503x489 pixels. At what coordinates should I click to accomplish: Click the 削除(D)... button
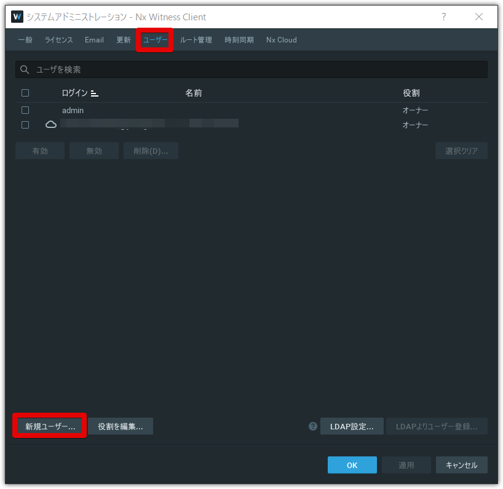(151, 151)
